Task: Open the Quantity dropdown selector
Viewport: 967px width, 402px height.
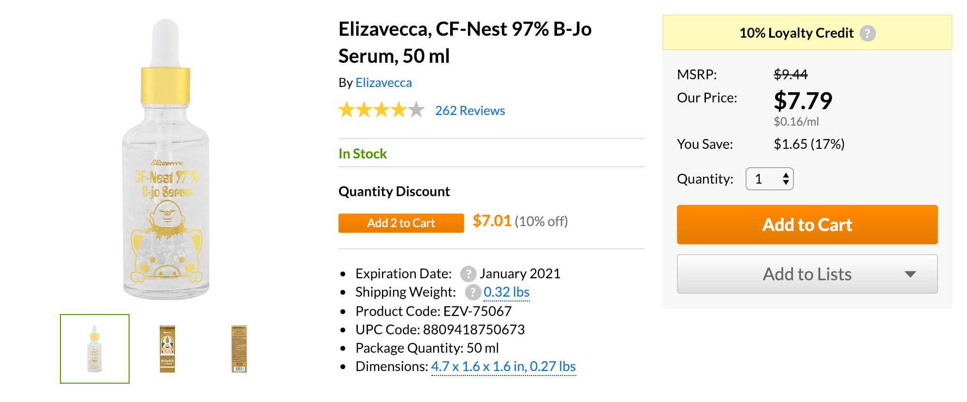Action: click(x=770, y=179)
